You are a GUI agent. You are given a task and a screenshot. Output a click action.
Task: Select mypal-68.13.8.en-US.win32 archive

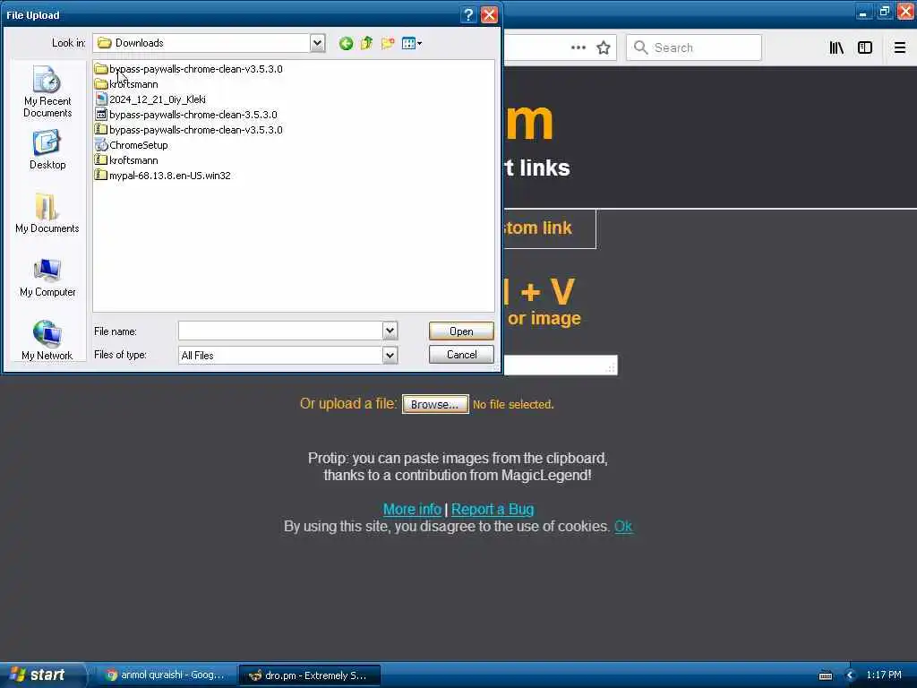163,176
